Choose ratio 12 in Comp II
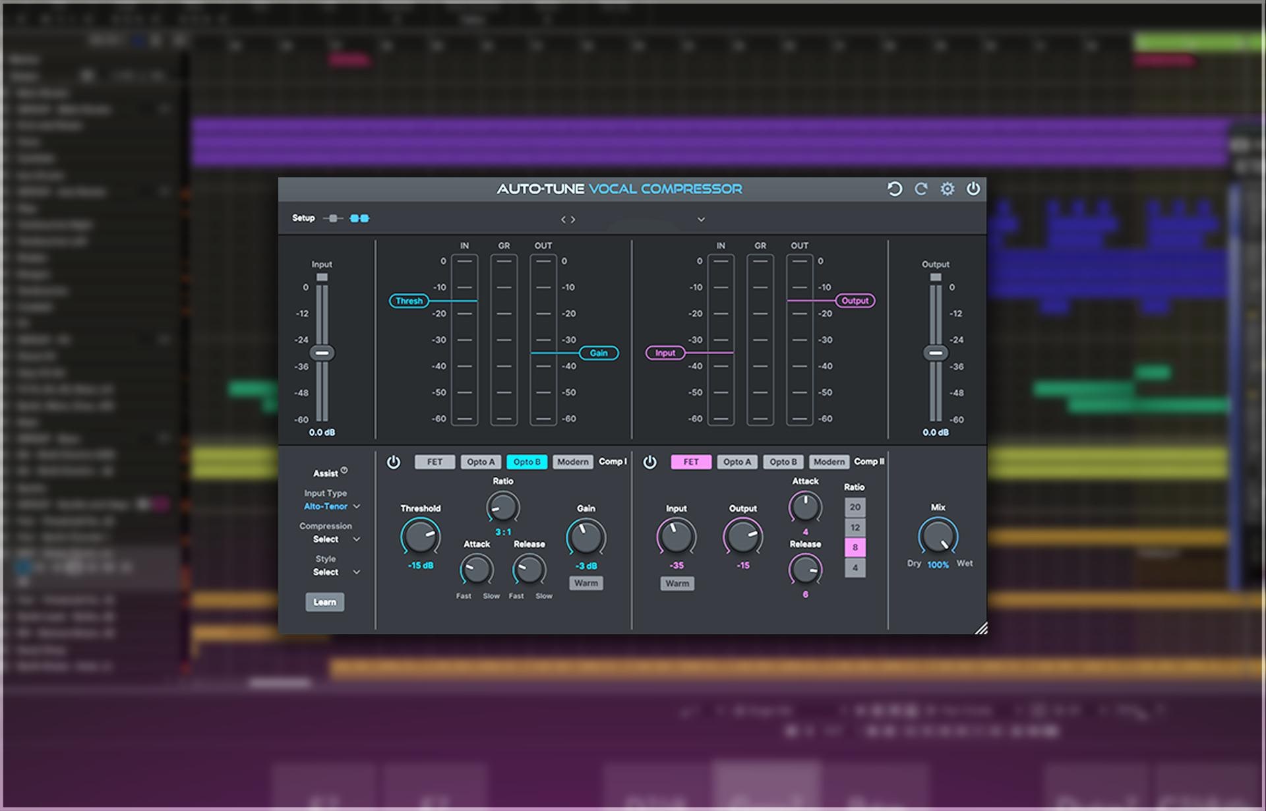This screenshot has width=1266, height=811. tap(855, 527)
